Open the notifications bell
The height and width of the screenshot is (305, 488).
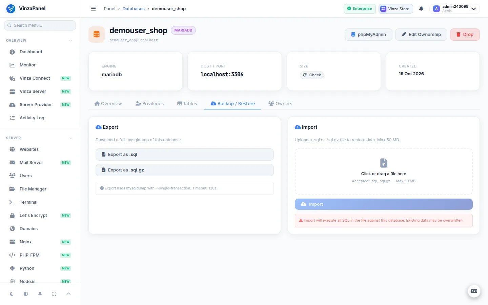coord(421,9)
